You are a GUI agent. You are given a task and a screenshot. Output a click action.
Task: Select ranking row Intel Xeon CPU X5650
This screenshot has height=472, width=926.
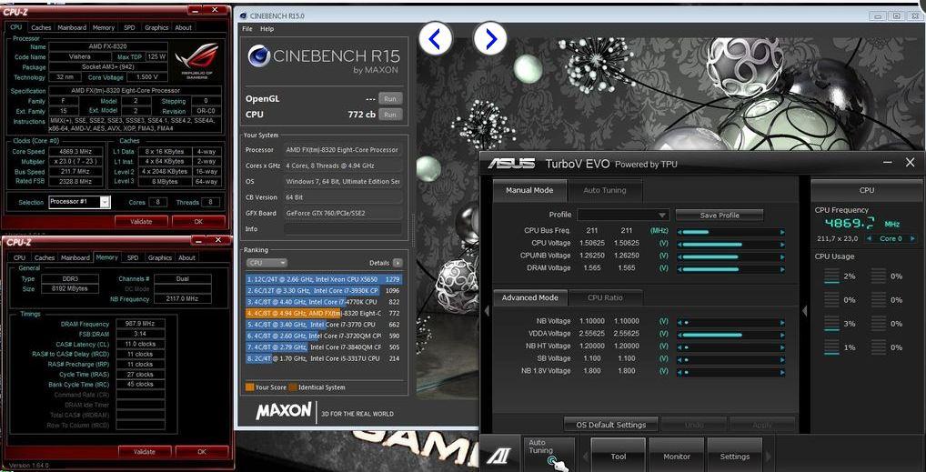(324, 279)
